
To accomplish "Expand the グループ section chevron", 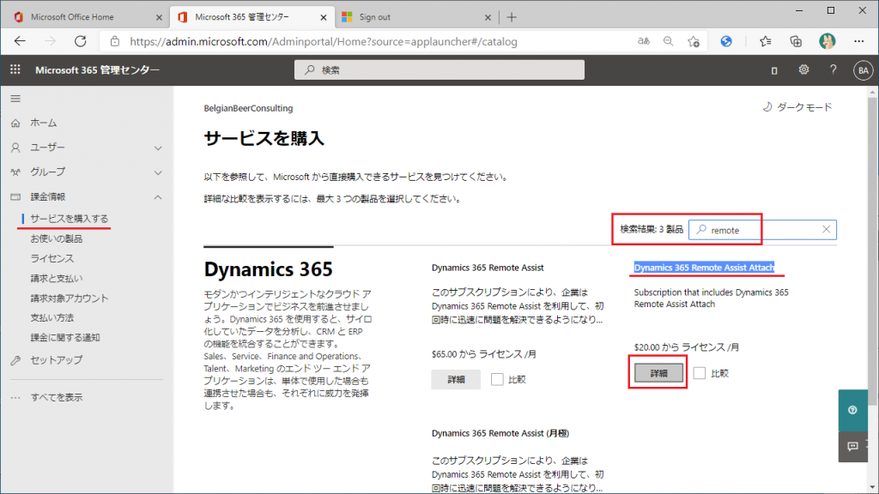I will click(x=158, y=172).
